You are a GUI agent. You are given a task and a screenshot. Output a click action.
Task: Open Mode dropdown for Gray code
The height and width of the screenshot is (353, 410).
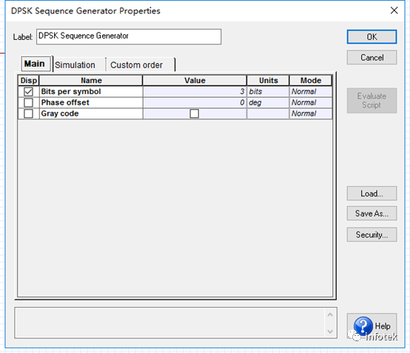311,113
